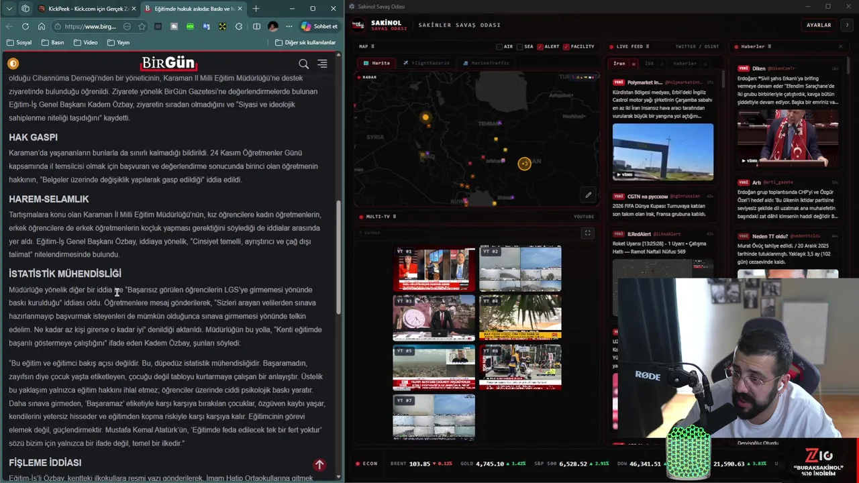Select the İran live feed tab
The height and width of the screenshot is (483, 859).
pos(623,64)
